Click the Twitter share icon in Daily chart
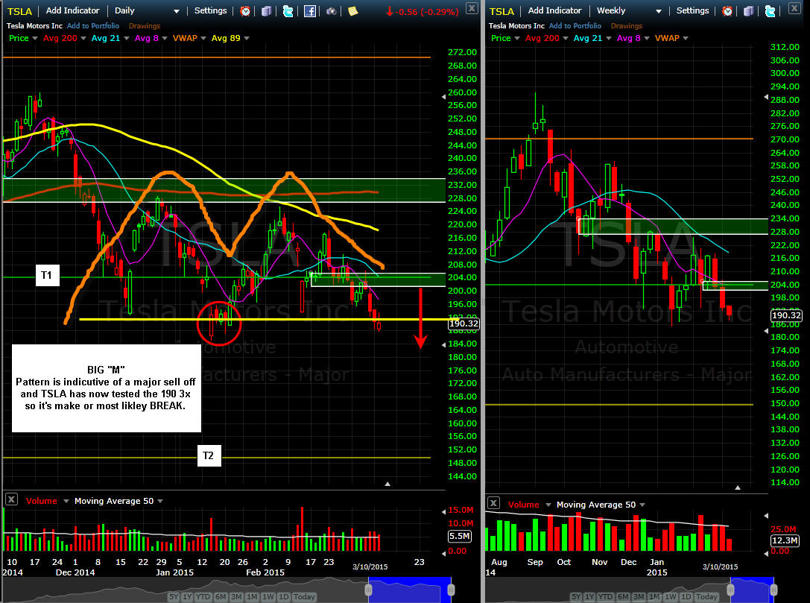The width and height of the screenshot is (810, 603). click(x=288, y=11)
